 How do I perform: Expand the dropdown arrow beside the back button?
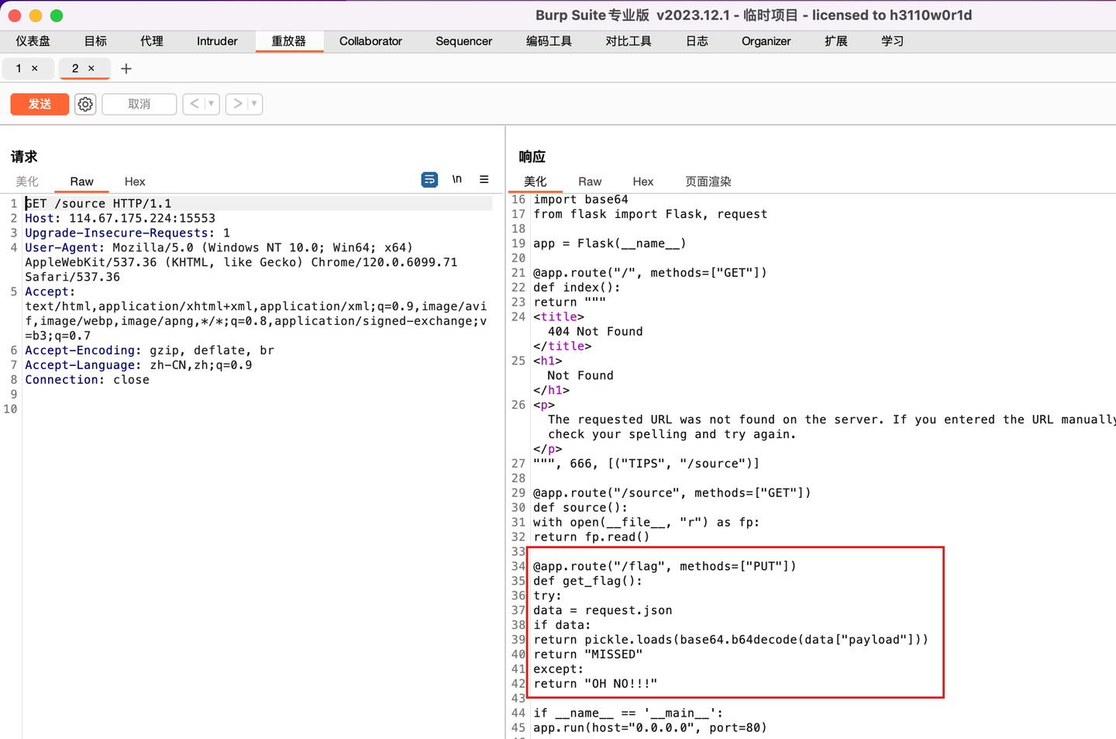click(208, 103)
